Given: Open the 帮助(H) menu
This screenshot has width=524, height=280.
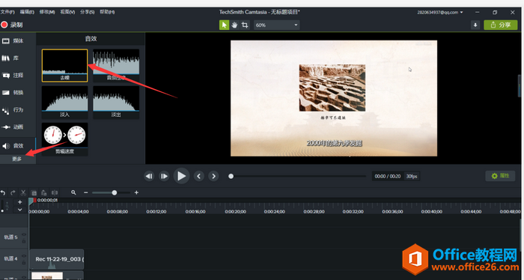Looking at the screenshot, I should (x=107, y=12).
